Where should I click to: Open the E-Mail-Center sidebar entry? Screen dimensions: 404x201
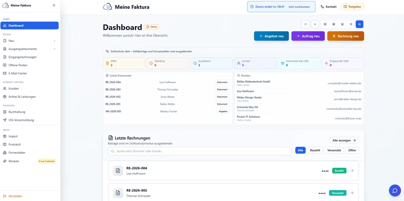(29, 73)
